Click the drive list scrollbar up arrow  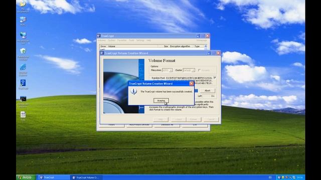(206, 46)
